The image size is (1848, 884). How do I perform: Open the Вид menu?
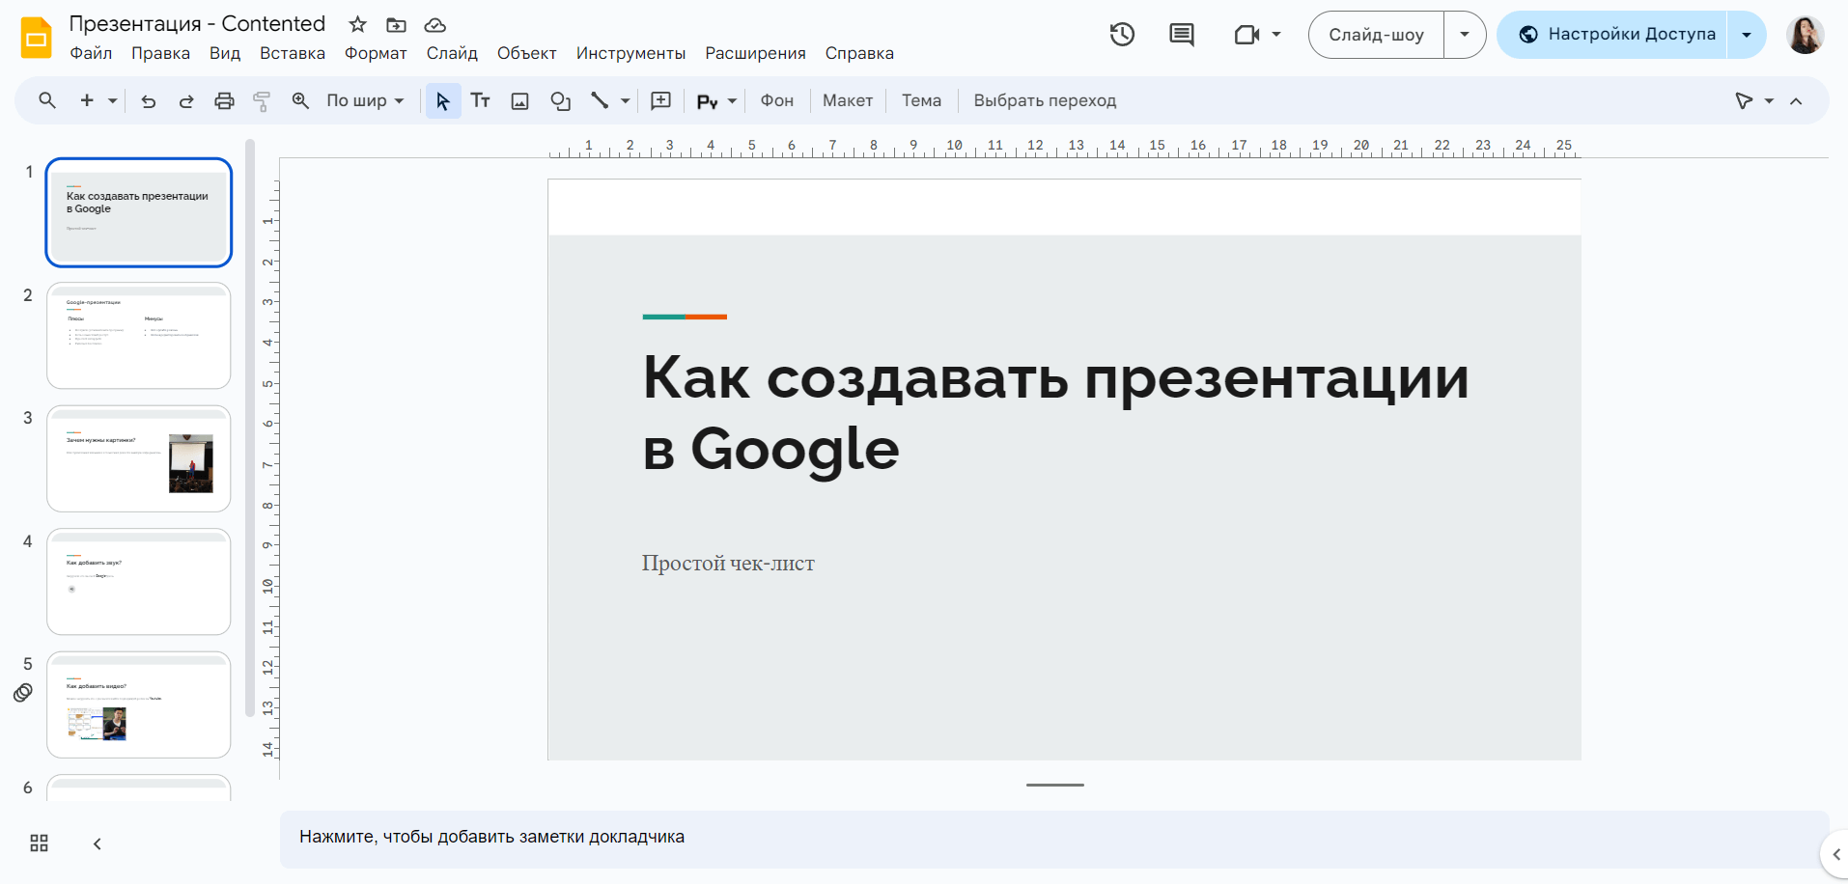pos(225,53)
